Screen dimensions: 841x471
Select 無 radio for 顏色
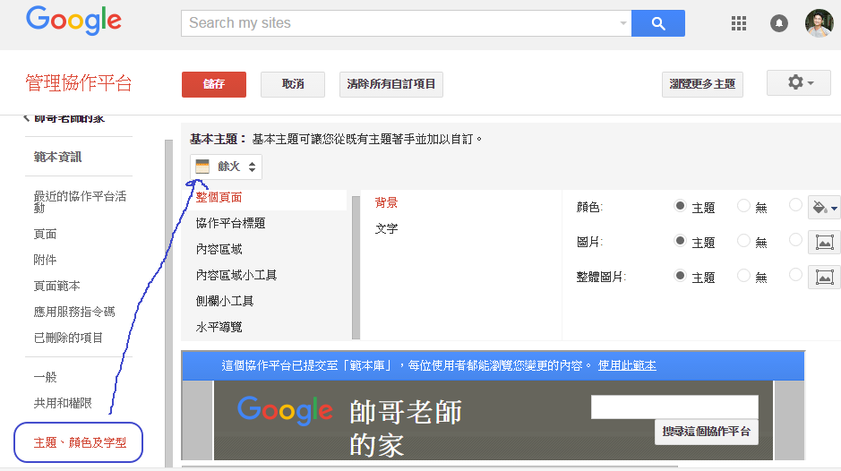point(743,206)
